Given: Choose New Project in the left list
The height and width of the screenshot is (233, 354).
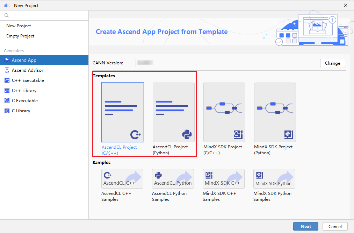Looking at the screenshot, I should 44,26.
